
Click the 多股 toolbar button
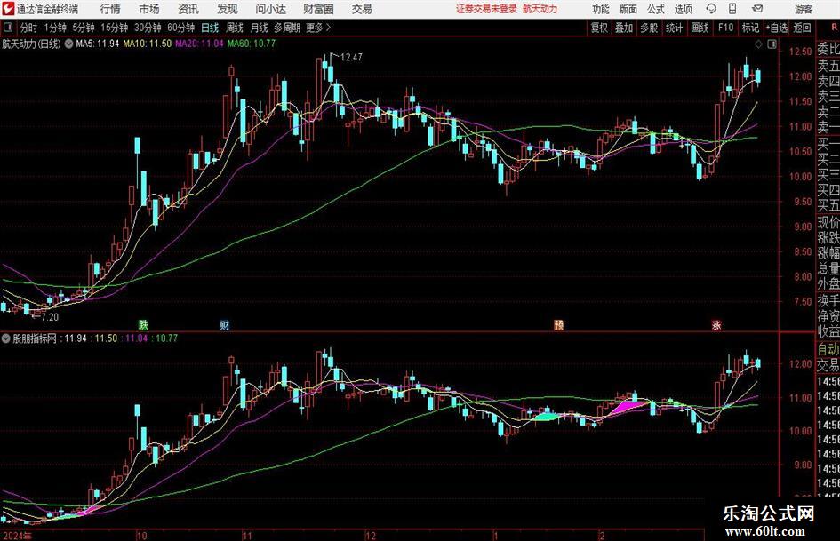point(649,28)
